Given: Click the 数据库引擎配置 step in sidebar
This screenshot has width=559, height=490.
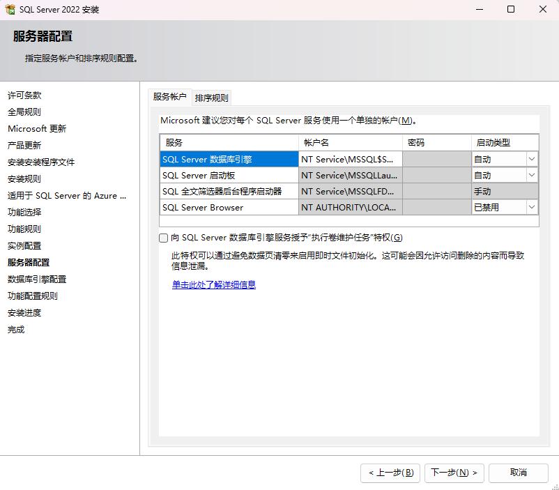Looking at the screenshot, I should coord(37,279).
